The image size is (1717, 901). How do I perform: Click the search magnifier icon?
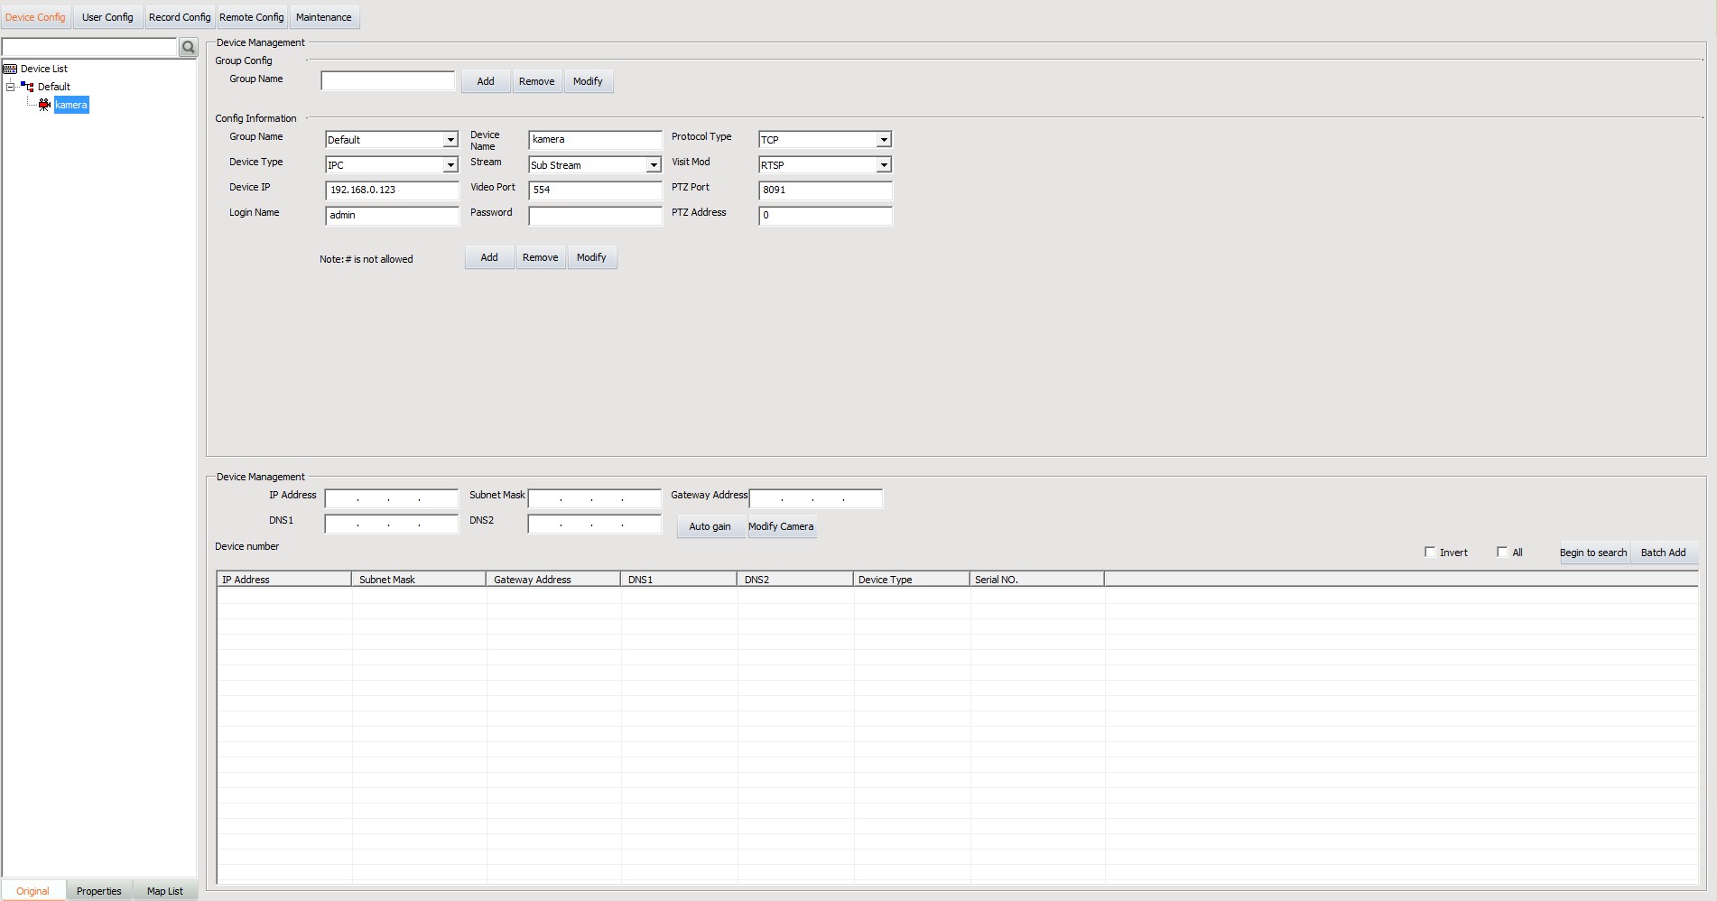(x=188, y=47)
